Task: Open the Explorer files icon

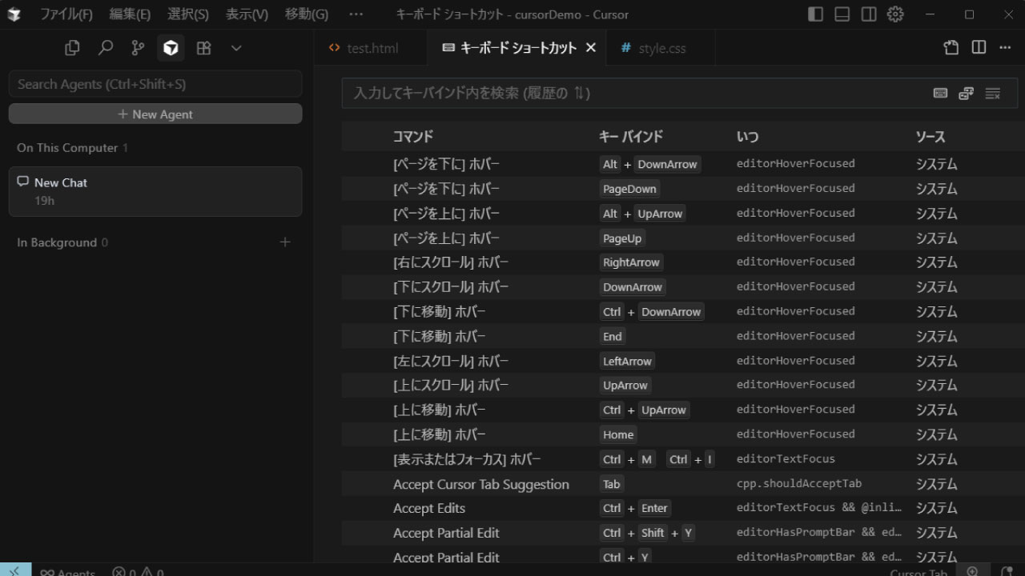Action: (x=72, y=48)
